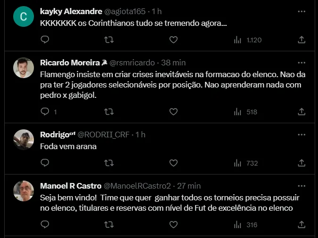Share kayky Alexandre's tweet

pyautogui.click(x=302, y=40)
